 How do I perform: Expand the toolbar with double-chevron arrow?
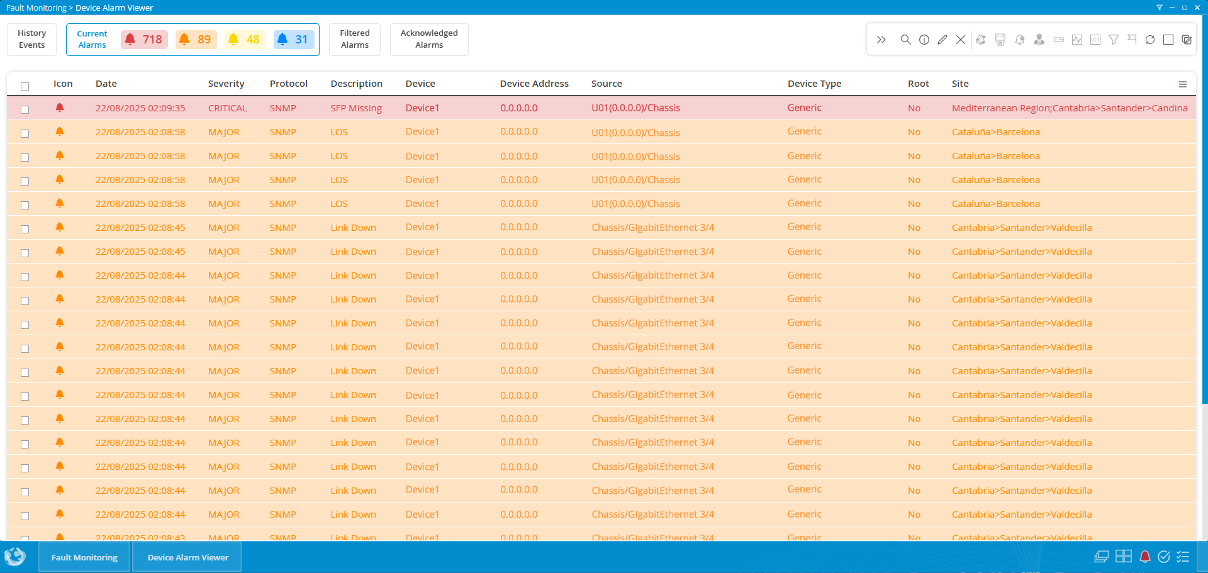click(881, 40)
